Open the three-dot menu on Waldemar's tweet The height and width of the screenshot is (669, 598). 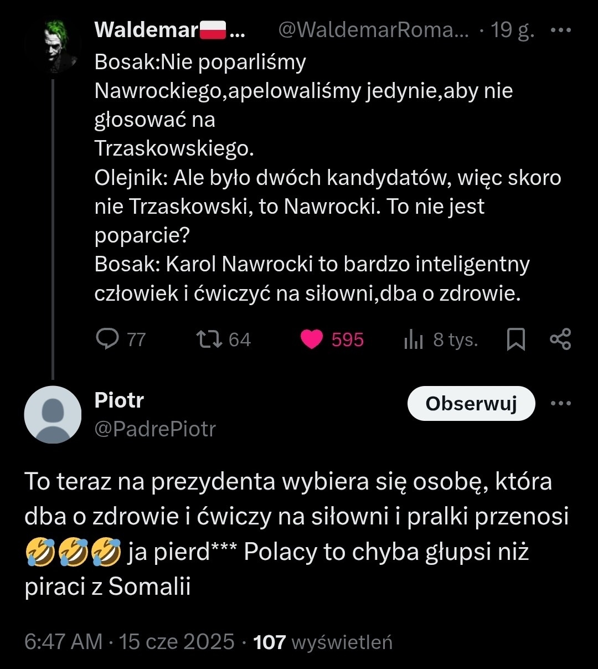(560, 30)
